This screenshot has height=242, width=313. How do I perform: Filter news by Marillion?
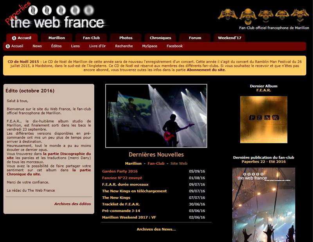(x=133, y=164)
